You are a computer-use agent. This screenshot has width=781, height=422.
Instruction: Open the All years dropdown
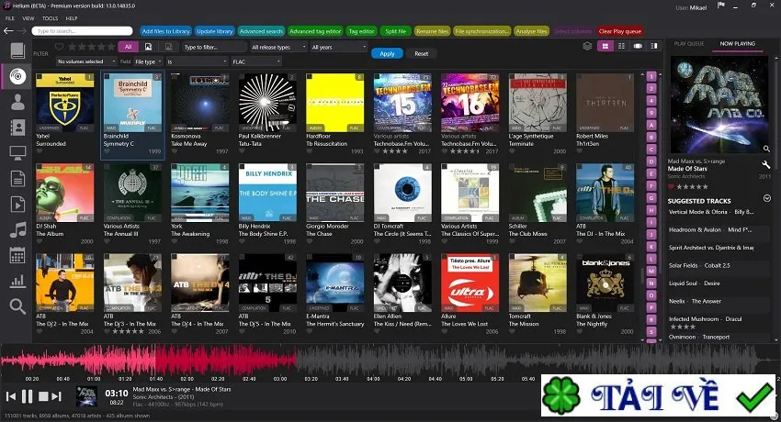(339, 47)
